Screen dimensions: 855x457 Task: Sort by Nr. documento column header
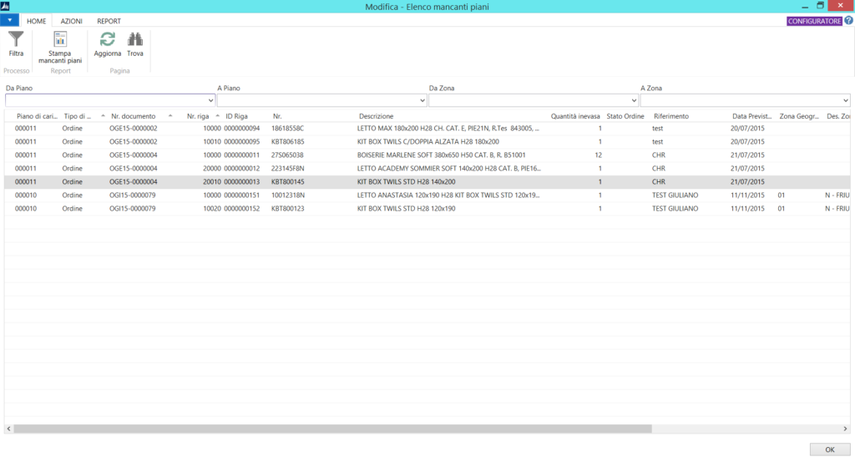point(134,116)
